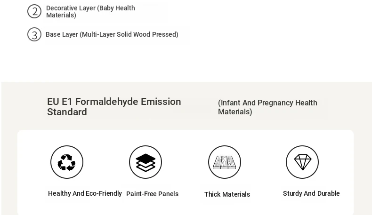Image resolution: width=372 pixels, height=215 pixels.
Task: Click the EU E1 Formaldehyde Emission Standard heading
Action: point(114,107)
